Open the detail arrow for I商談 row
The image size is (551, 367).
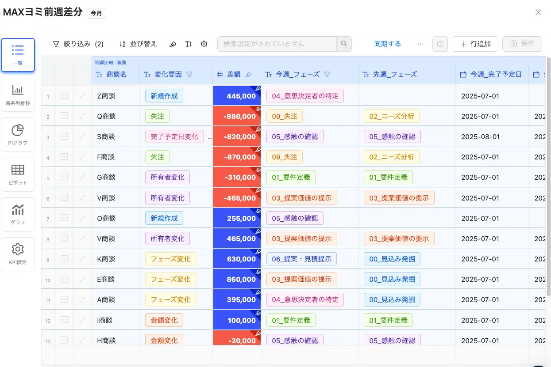click(82, 320)
